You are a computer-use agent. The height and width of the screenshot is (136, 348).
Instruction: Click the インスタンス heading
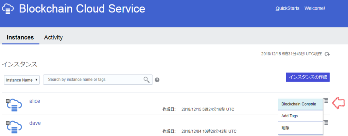pyautogui.click(x=19, y=65)
